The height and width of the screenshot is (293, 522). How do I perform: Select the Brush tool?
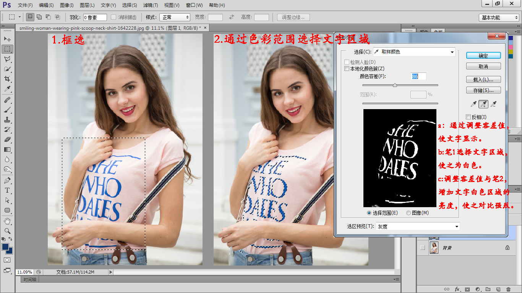(x=7, y=110)
